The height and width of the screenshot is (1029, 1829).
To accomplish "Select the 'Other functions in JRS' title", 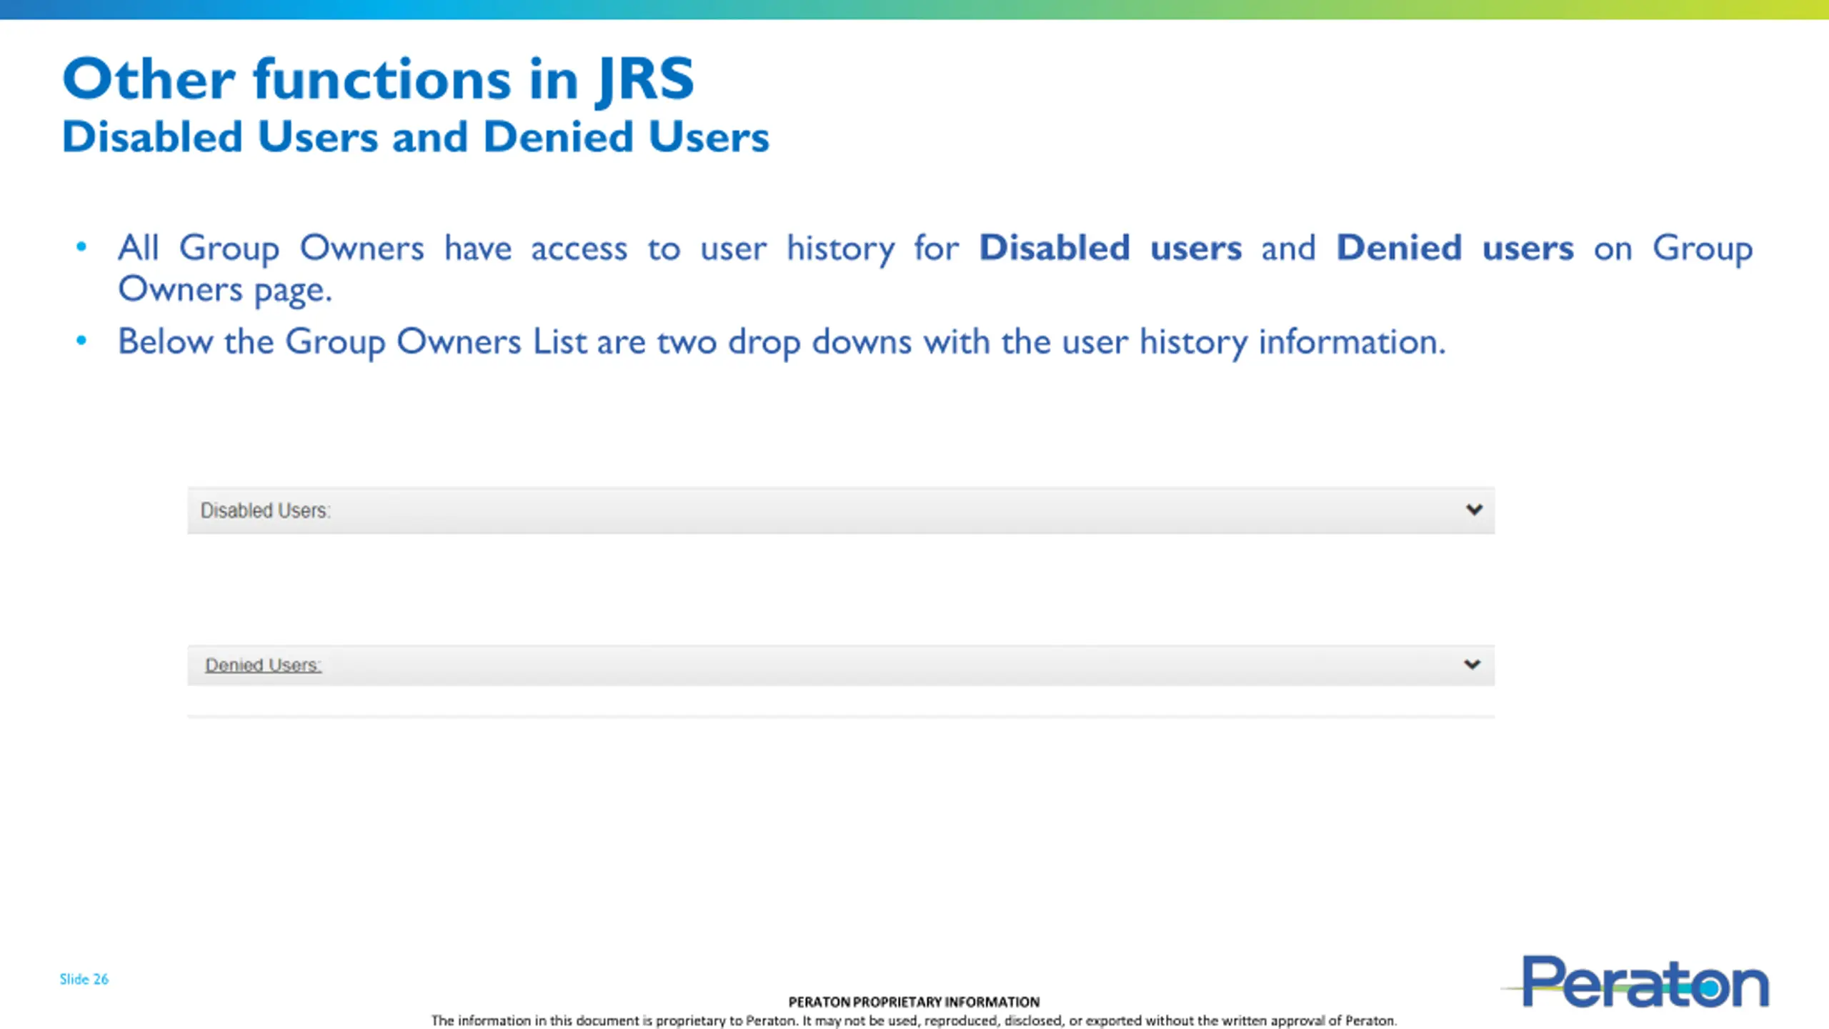I will [x=378, y=80].
